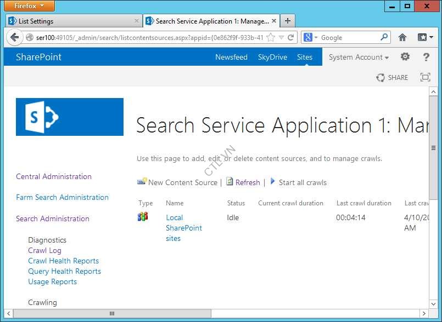Click the Firefox home icon
Image resolution: width=442 pixels, height=322 pixels.
point(402,38)
